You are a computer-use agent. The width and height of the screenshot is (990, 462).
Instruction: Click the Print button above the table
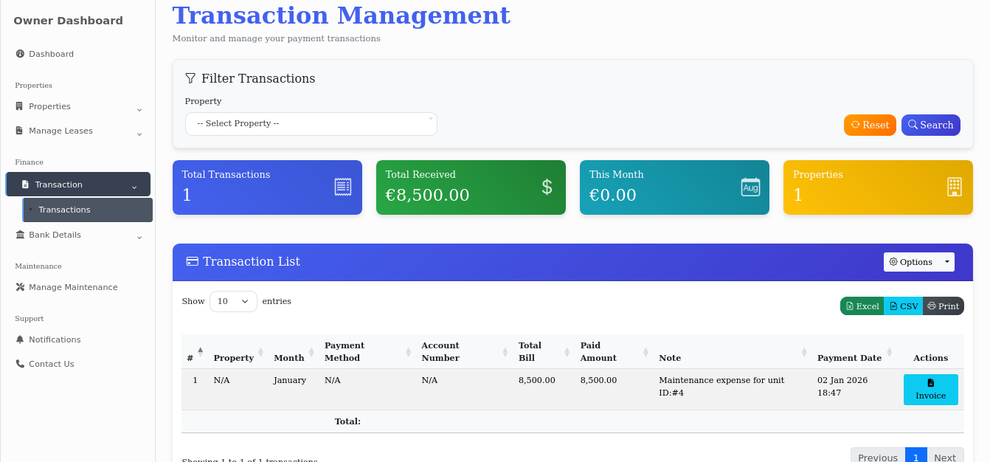(944, 306)
